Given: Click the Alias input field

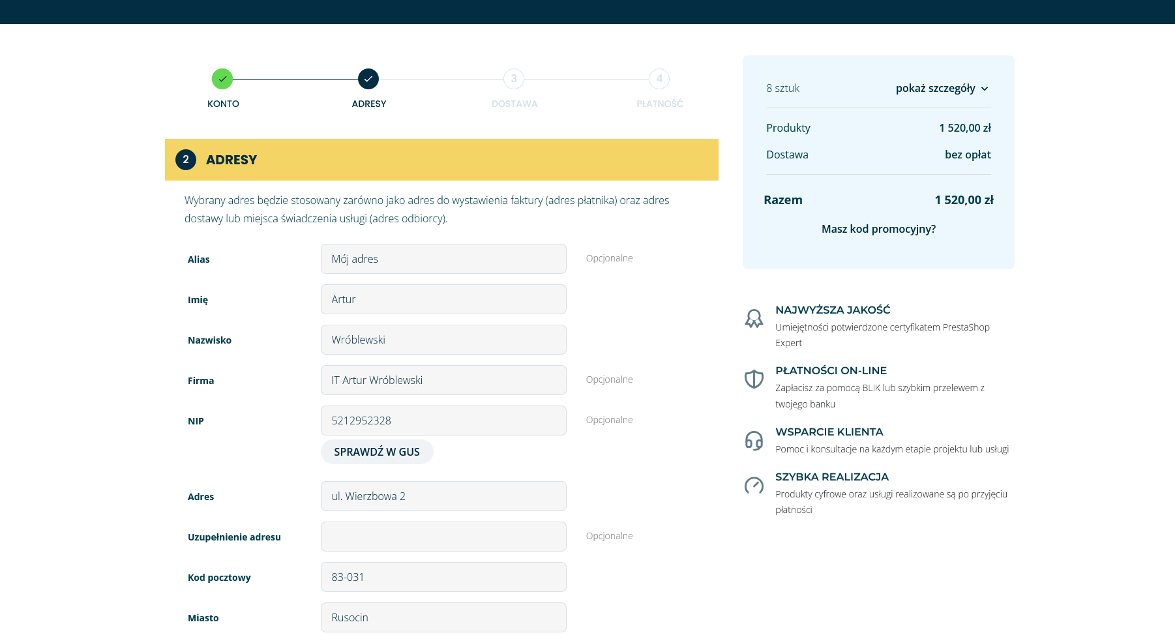Looking at the screenshot, I should [x=443, y=259].
